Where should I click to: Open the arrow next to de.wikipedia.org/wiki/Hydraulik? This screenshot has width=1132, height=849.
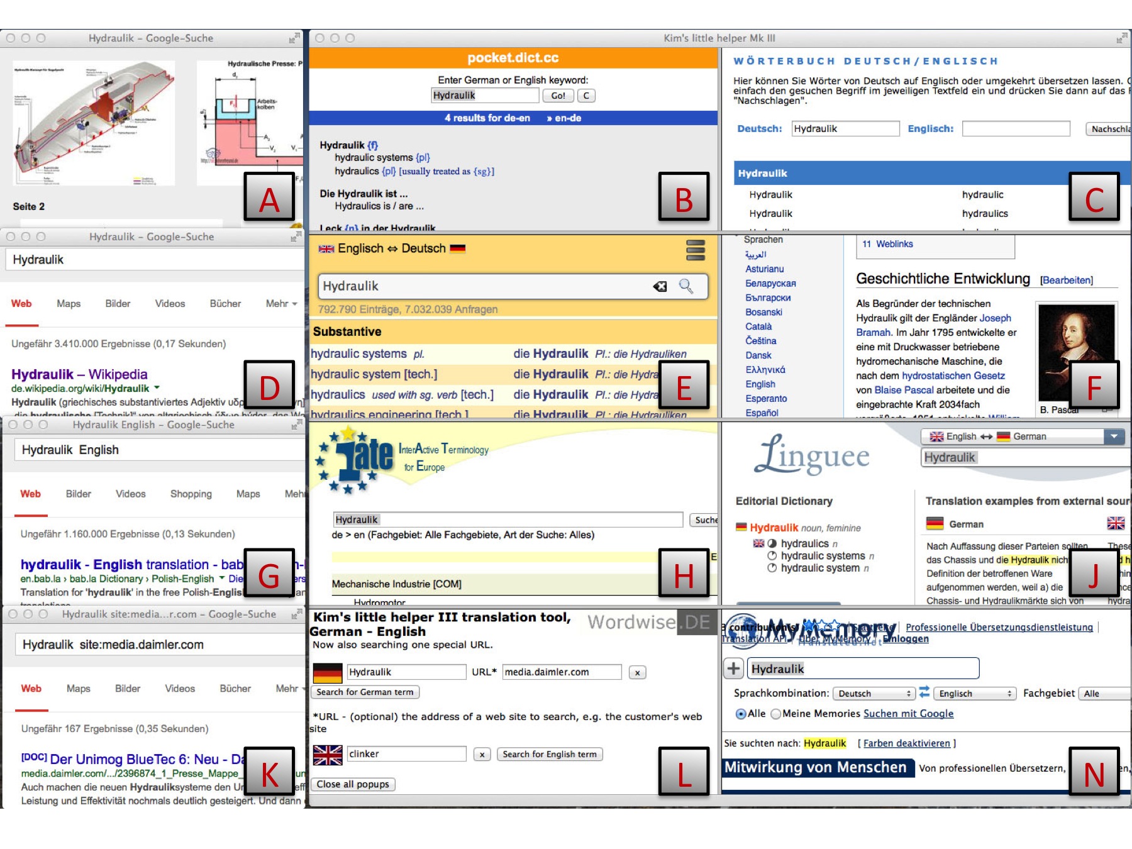pos(157,387)
